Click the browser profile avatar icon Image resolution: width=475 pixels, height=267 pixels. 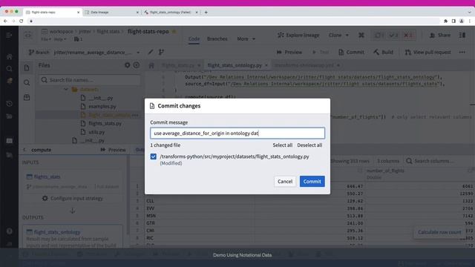(462, 21)
